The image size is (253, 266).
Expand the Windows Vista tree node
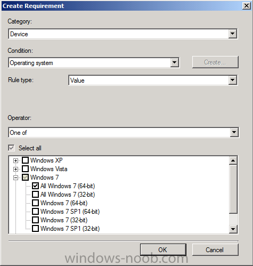click(x=15, y=169)
